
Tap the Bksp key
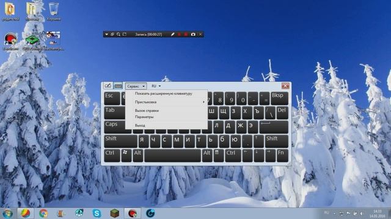click(279, 99)
